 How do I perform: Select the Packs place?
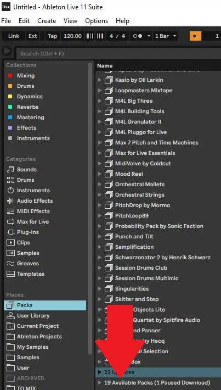coord(45,305)
